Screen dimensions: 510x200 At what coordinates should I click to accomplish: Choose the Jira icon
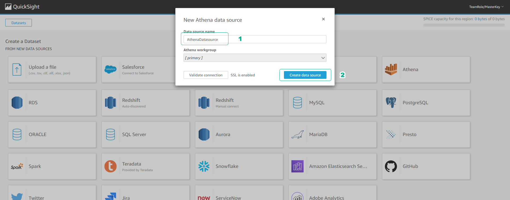[110, 196]
